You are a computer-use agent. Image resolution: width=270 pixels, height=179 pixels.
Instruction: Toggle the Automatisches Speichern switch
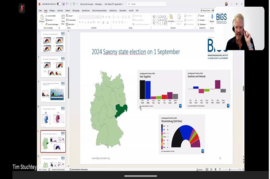point(59,4)
